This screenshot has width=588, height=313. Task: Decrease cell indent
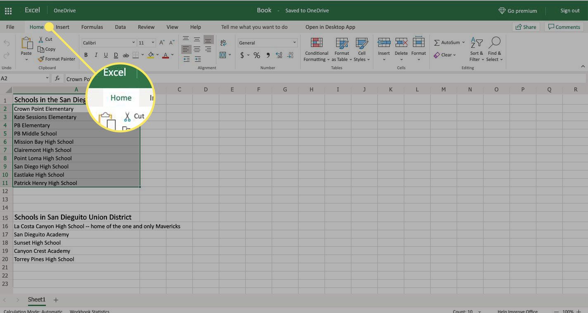[187, 59]
